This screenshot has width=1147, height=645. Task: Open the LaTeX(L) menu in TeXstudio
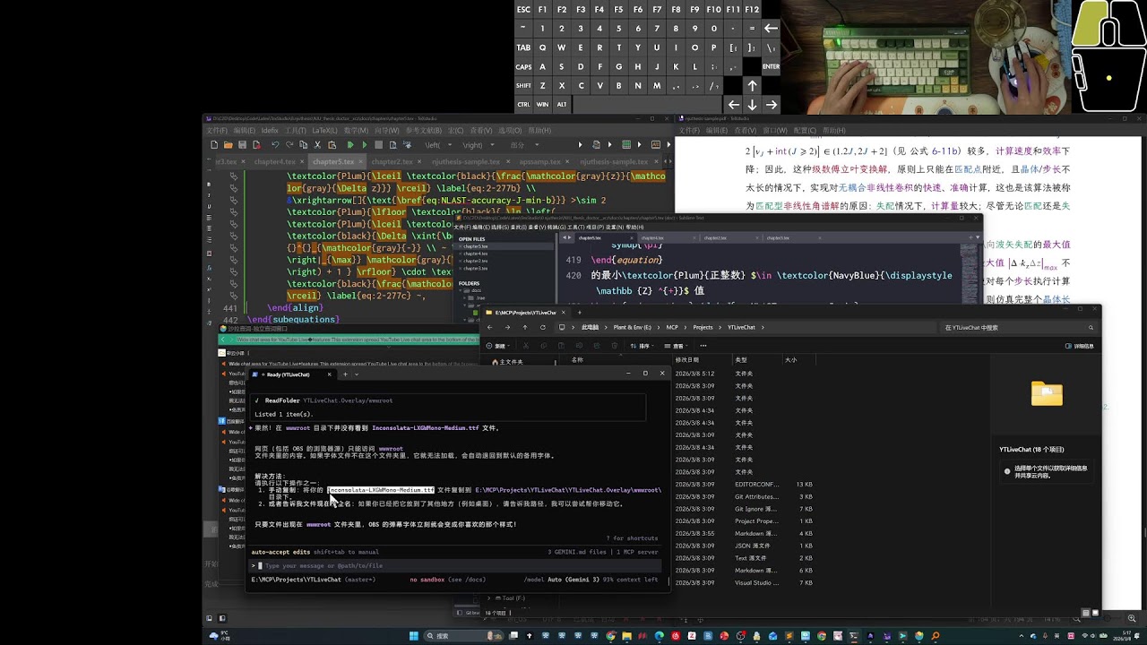pos(324,131)
